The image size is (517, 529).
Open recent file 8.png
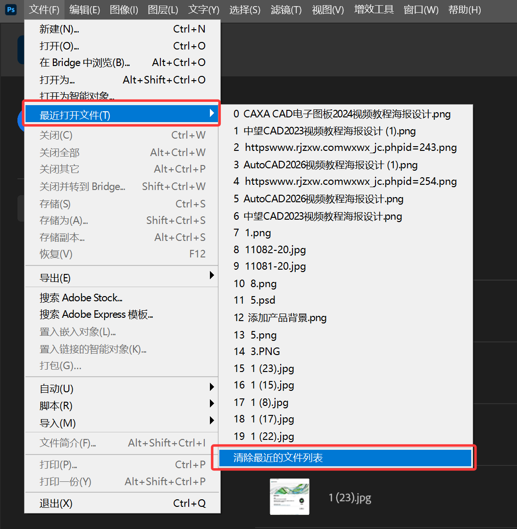point(346,283)
